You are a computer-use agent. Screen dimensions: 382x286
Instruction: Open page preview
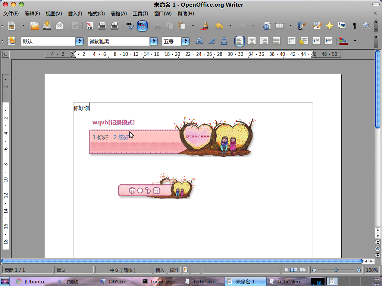point(114,26)
